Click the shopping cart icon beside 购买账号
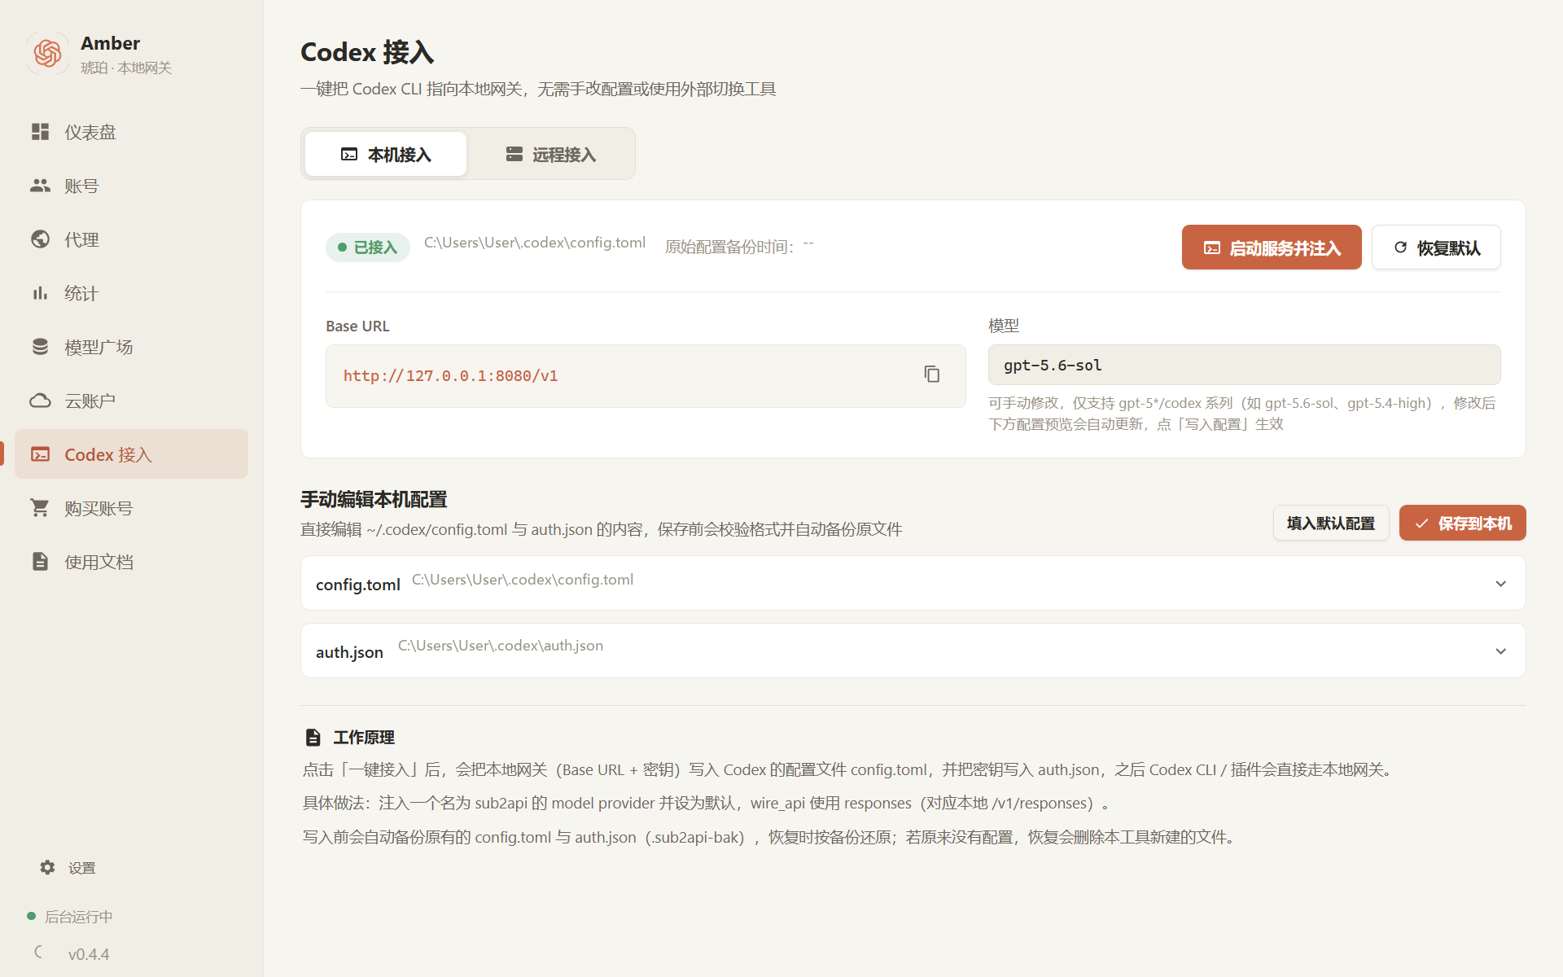 tap(40, 508)
